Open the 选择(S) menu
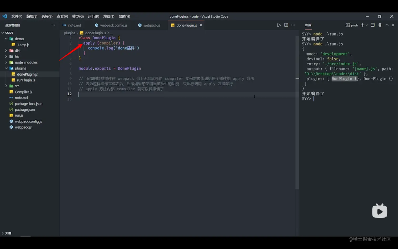Image resolution: width=398 pixels, height=249 pixels. click(x=47, y=16)
